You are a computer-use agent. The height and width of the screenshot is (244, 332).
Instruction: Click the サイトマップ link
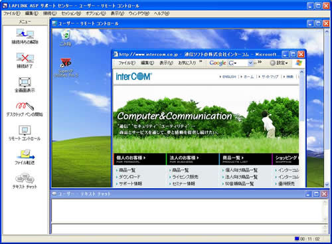pos(270,76)
